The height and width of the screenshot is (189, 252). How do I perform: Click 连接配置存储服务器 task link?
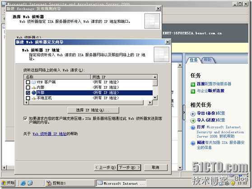point(214,84)
